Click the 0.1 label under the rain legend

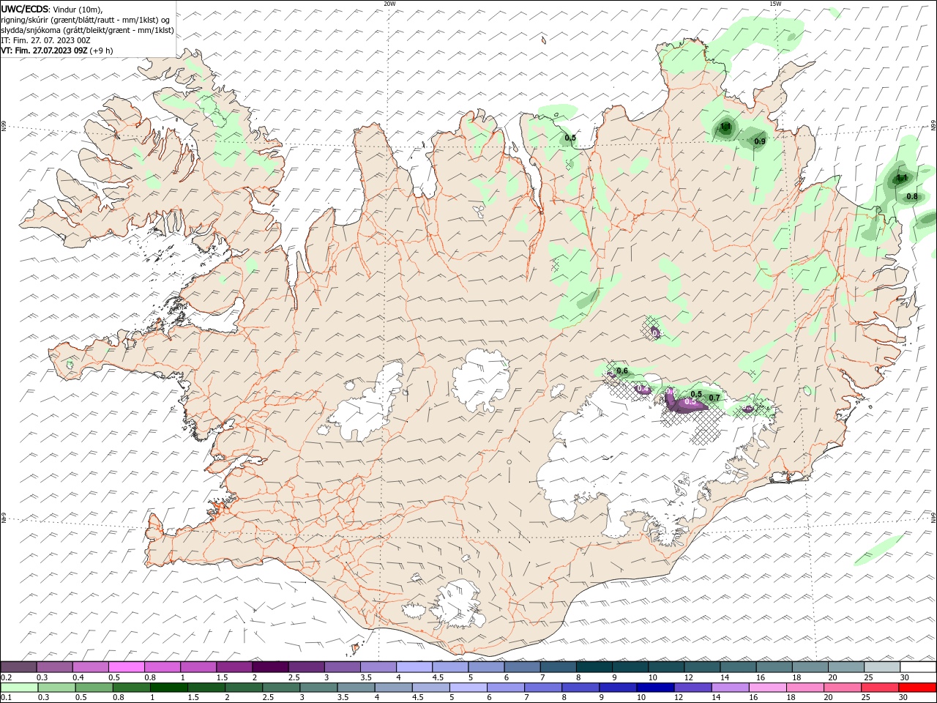pyautogui.click(x=5, y=697)
